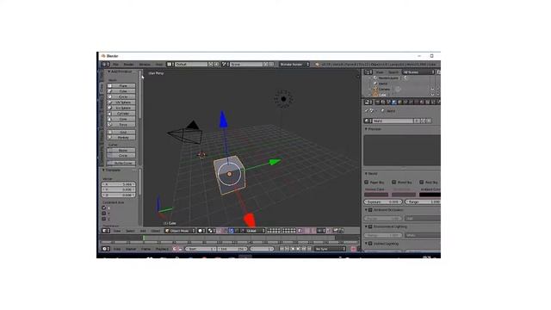The width and height of the screenshot is (551, 310).
Task: Open the File menu
Action: pos(115,65)
